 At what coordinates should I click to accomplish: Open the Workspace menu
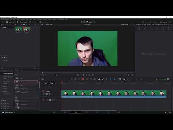point(61,19)
